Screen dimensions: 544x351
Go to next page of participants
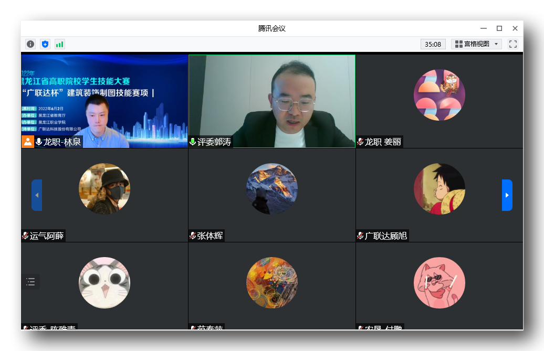coord(507,195)
